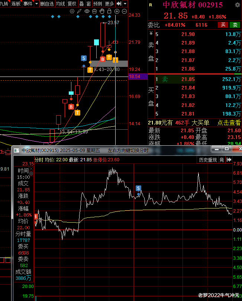Open the toolbox icon above chart

(94, 11)
